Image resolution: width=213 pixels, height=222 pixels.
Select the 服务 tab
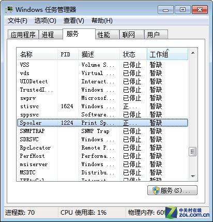pos(79,34)
